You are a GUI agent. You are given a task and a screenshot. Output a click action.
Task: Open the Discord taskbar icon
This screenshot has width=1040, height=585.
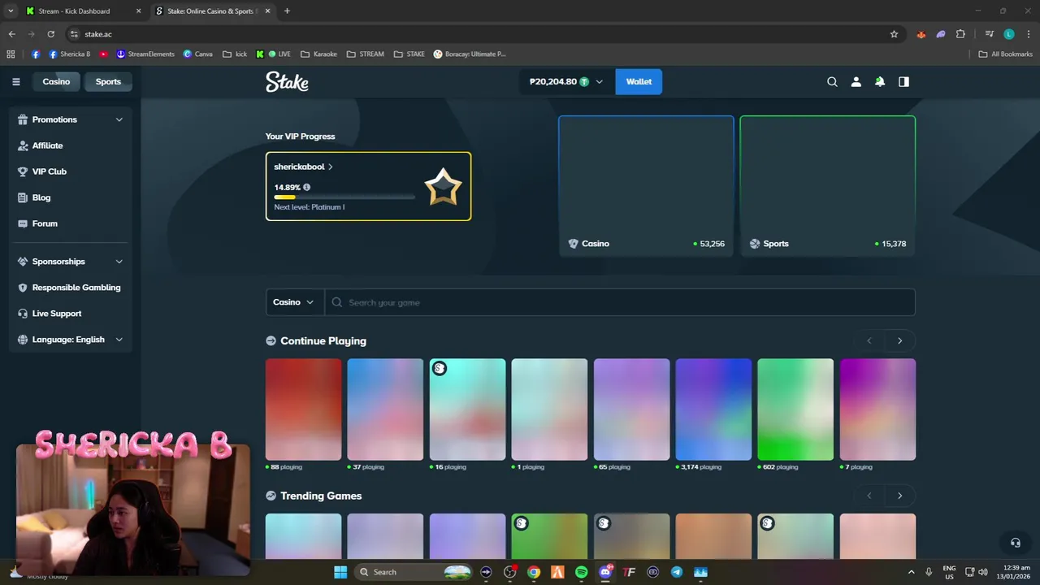605,572
